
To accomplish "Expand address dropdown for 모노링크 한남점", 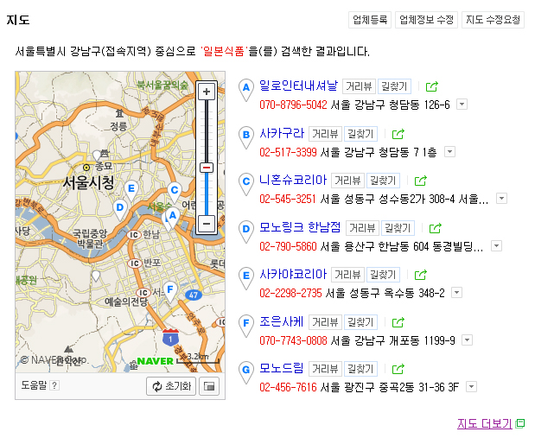I will (x=496, y=246).
